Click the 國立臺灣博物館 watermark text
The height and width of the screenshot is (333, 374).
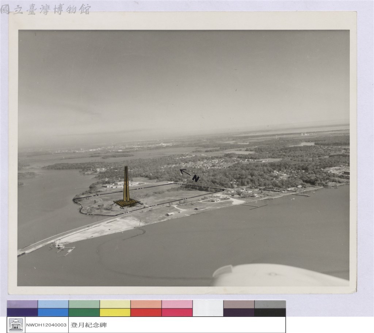coord(46,10)
